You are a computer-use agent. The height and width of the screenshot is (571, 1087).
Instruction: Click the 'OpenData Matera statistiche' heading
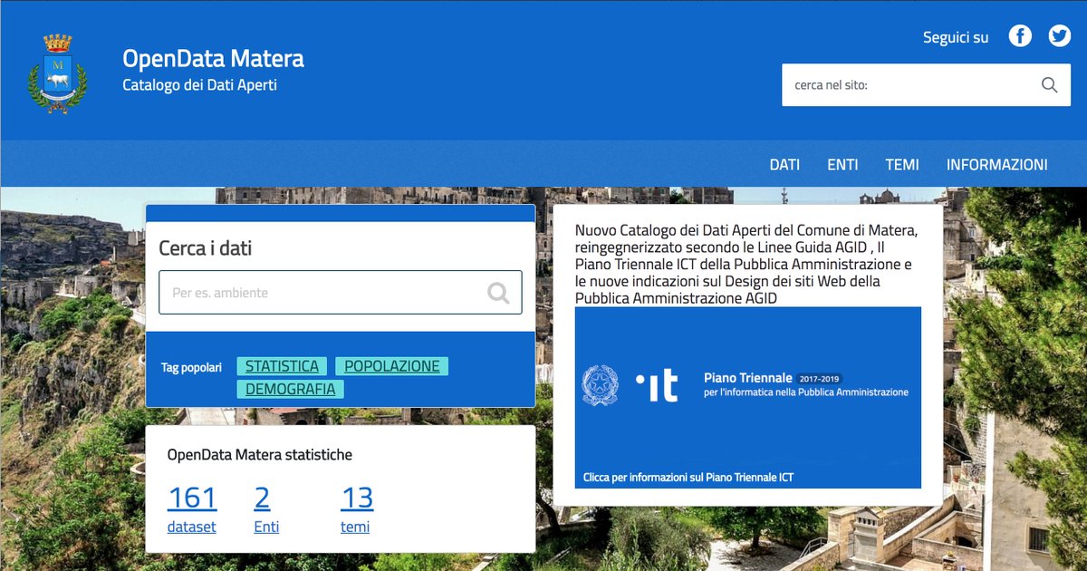click(x=260, y=455)
